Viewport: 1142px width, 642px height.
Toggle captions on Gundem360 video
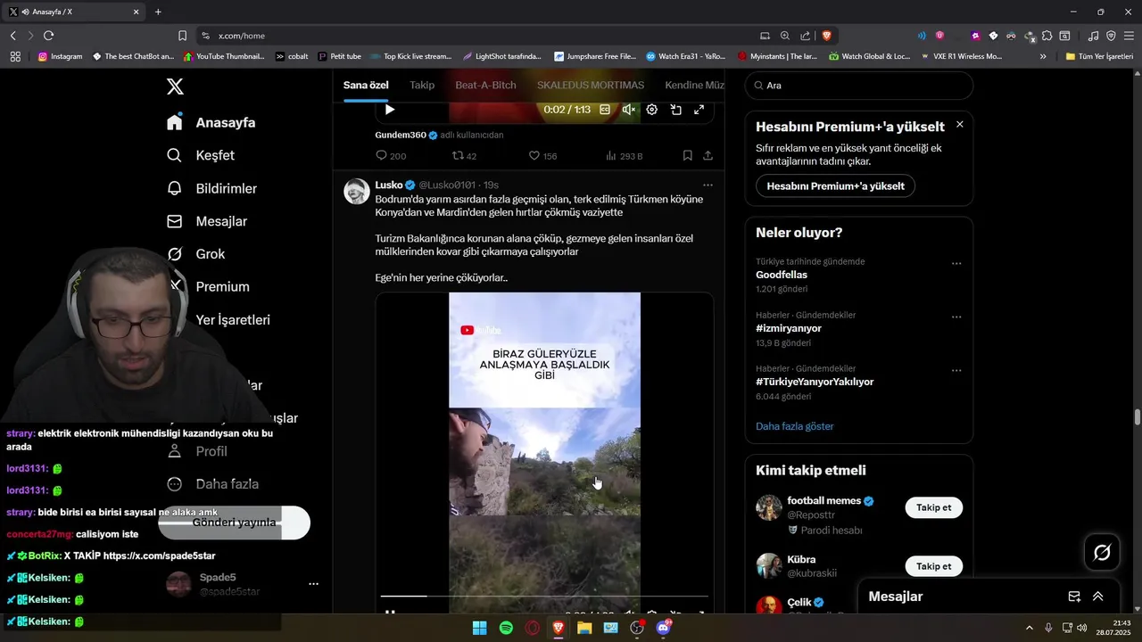pyautogui.click(x=605, y=110)
